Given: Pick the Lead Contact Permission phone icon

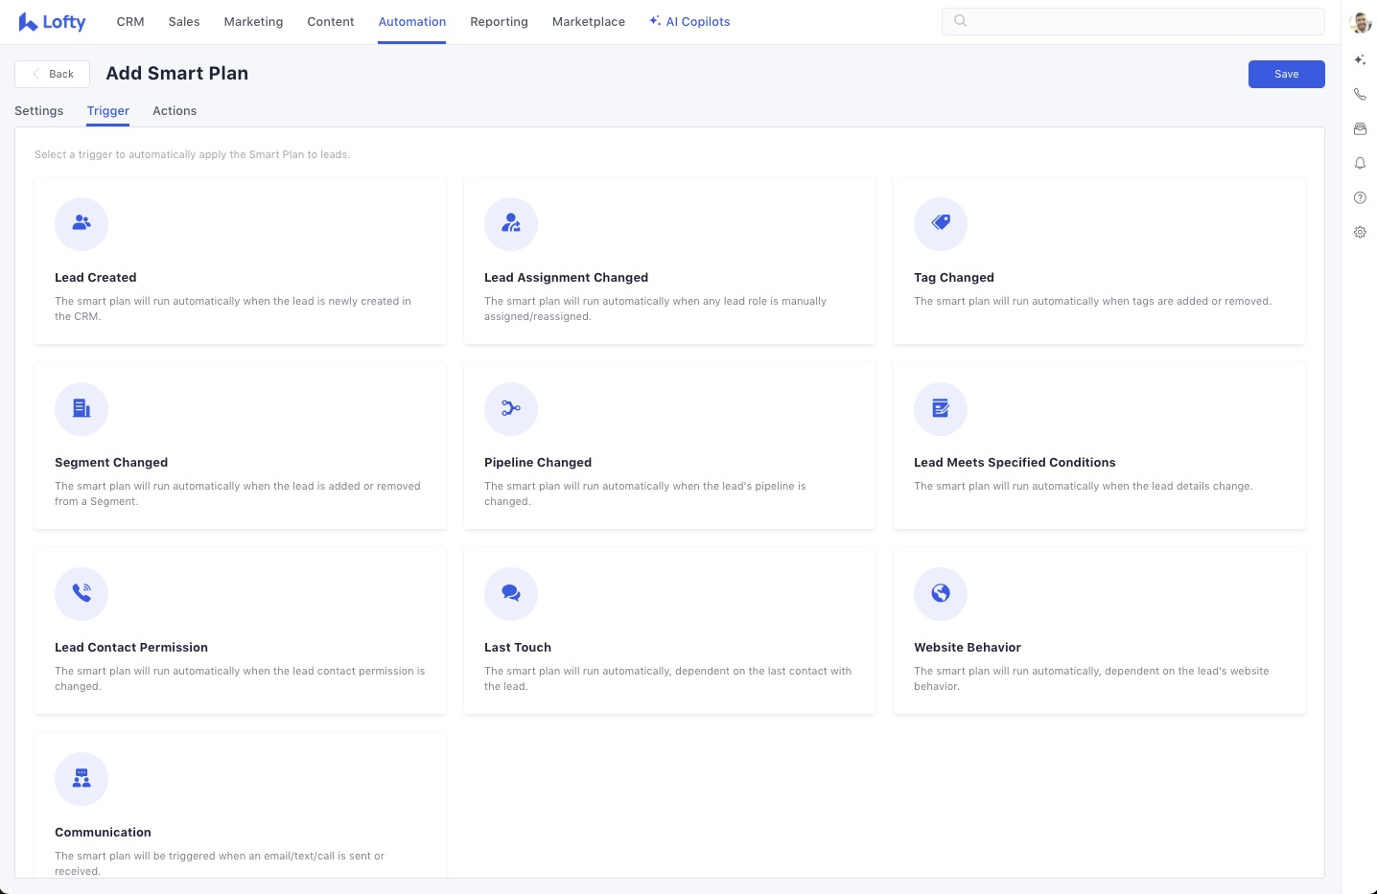Looking at the screenshot, I should point(82,593).
